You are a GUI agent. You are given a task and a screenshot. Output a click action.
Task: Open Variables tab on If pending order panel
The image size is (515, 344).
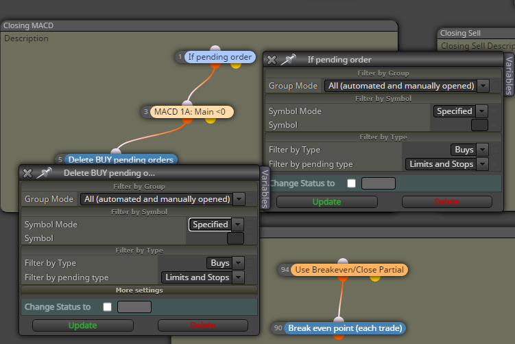point(509,75)
